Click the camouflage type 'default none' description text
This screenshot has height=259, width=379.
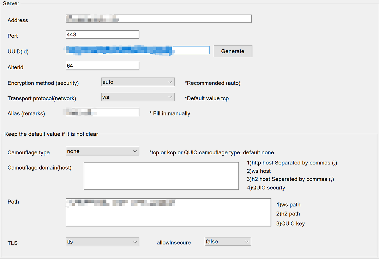pyautogui.click(x=212, y=152)
